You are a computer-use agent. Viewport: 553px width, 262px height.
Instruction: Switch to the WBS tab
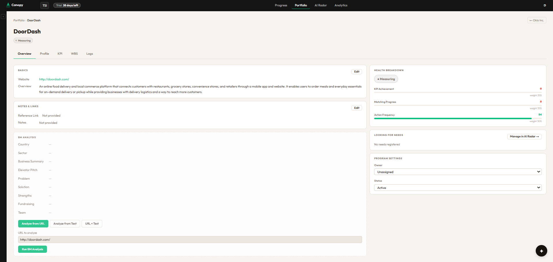pos(74,54)
